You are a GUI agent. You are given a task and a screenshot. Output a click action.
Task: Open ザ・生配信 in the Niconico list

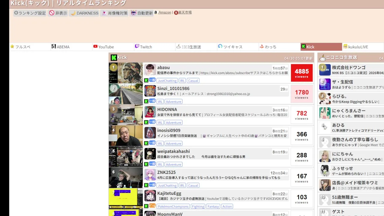pyautogui.click(x=342, y=82)
